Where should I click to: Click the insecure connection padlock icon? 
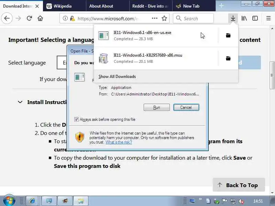click(72, 18)
